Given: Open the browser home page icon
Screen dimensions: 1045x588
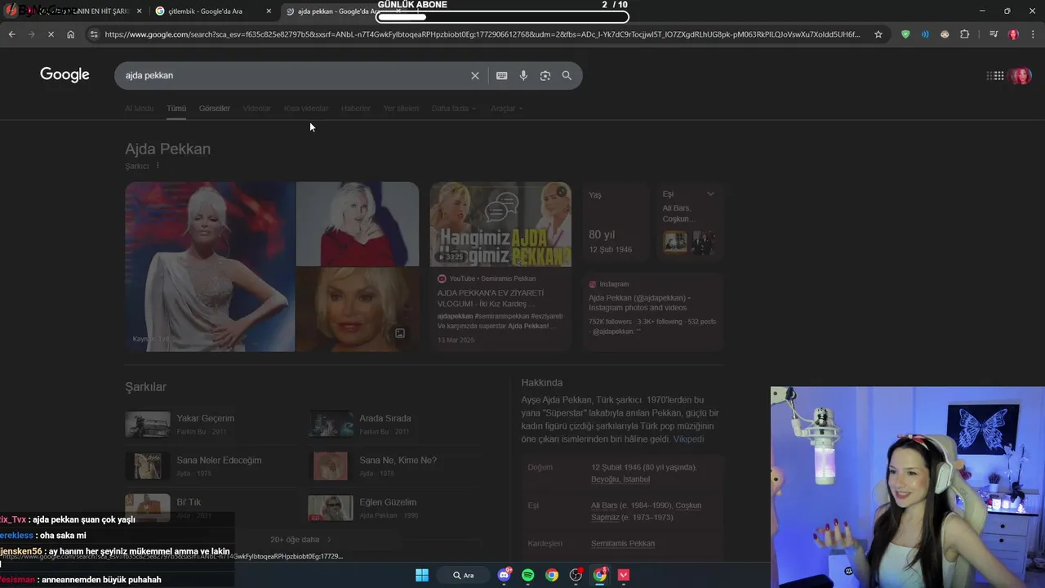Looking at the screenshot, I should pos(71,34).
